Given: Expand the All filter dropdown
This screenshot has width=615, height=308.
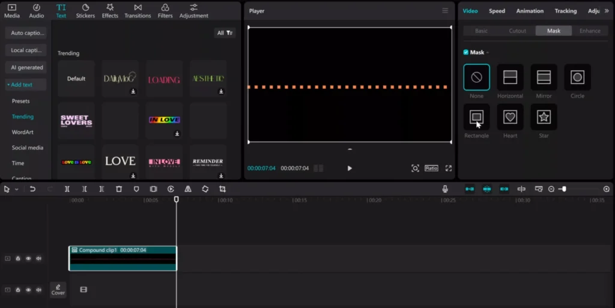Looking at the screenshot, I should (225, 33).
